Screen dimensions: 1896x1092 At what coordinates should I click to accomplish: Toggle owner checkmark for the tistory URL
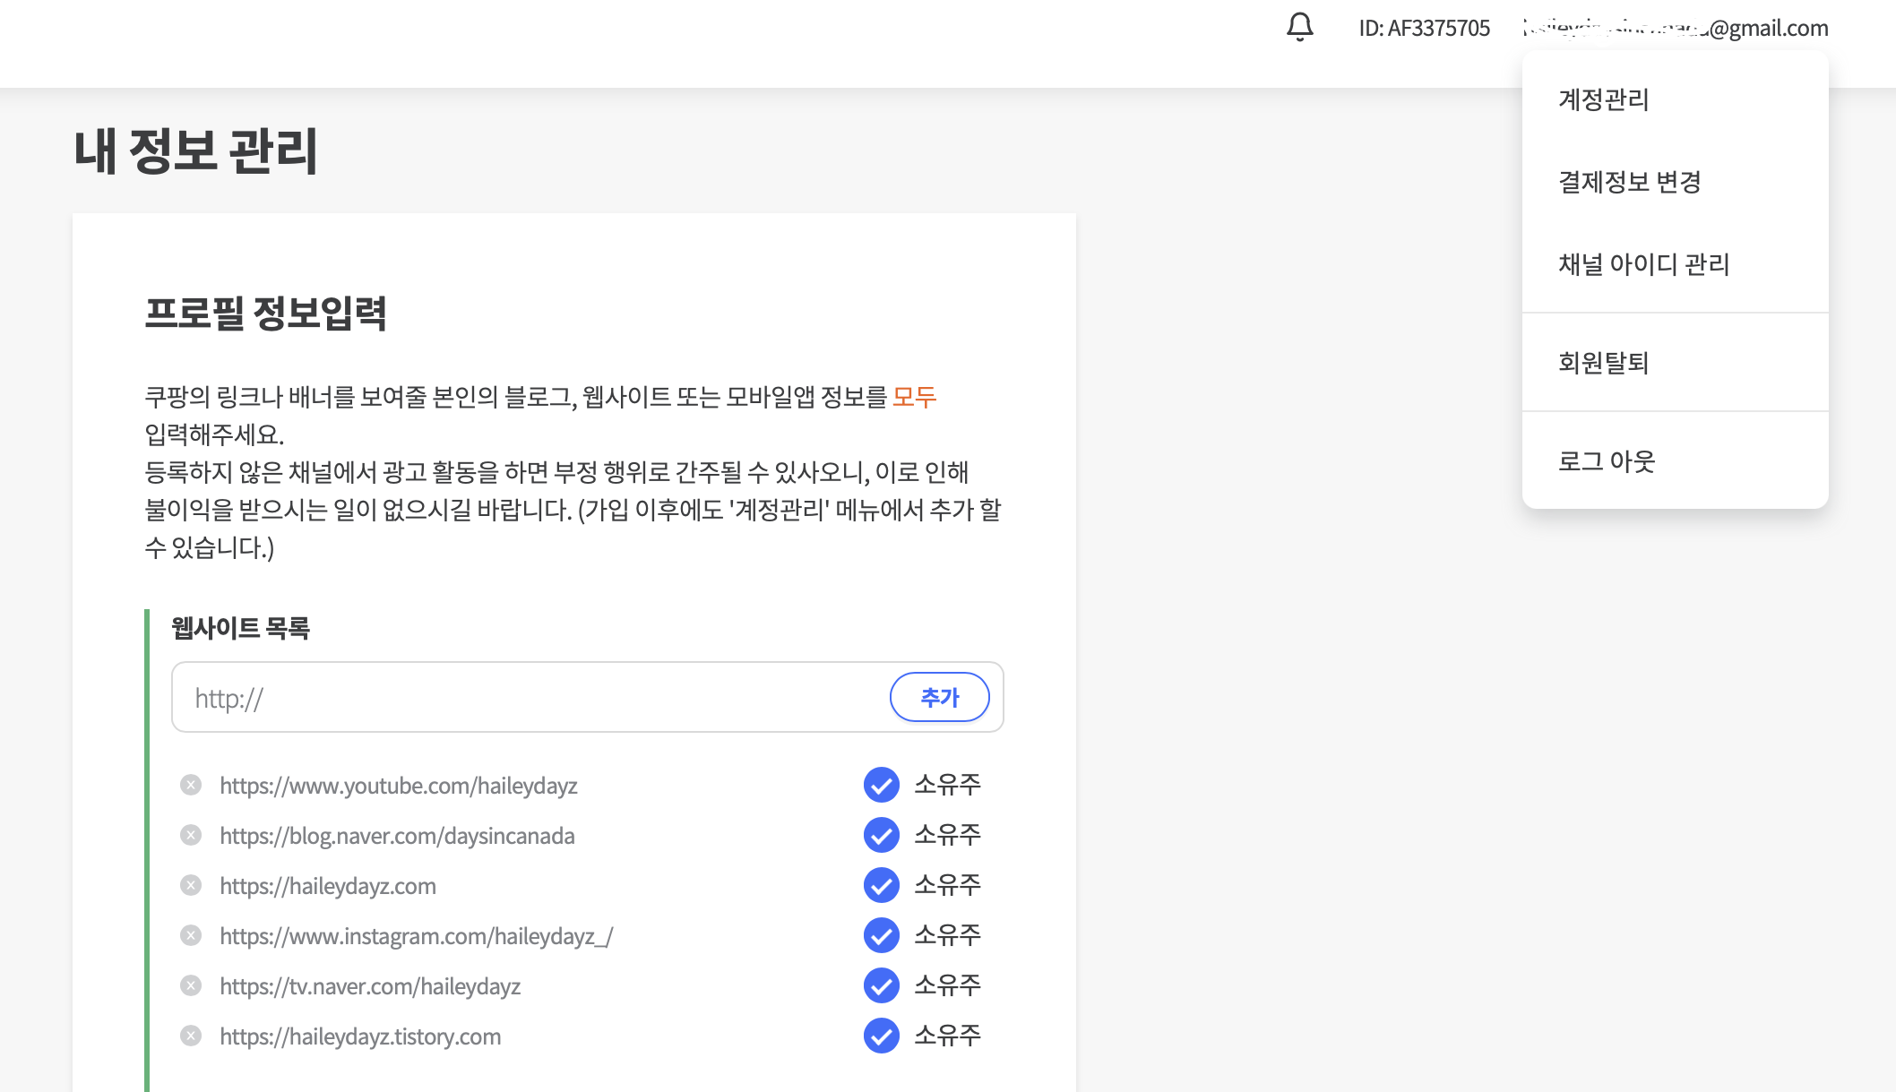(881, 1036)
